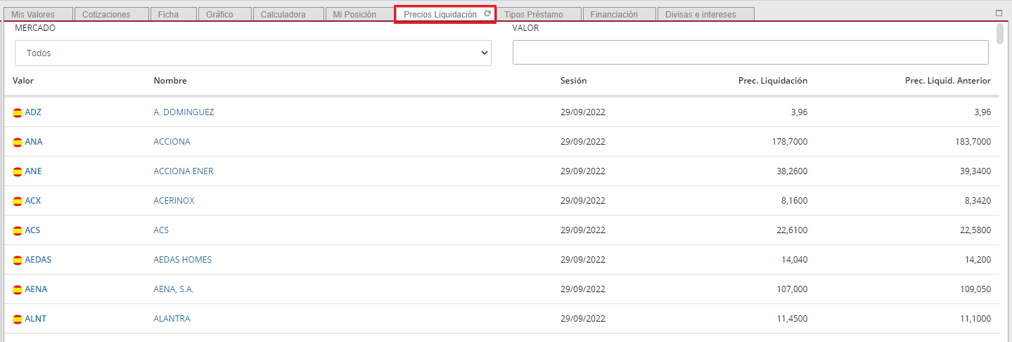Open the ADZ ticker link
1012x342 pixels.
point(33,112)
